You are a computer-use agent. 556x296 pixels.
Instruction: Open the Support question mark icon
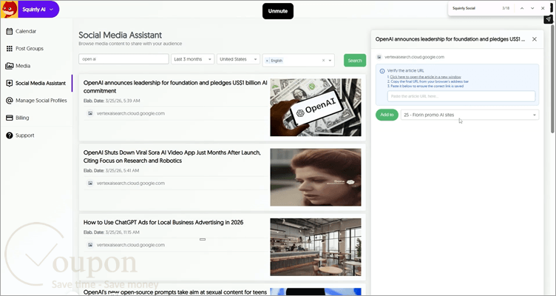click(x=10, y=135)
